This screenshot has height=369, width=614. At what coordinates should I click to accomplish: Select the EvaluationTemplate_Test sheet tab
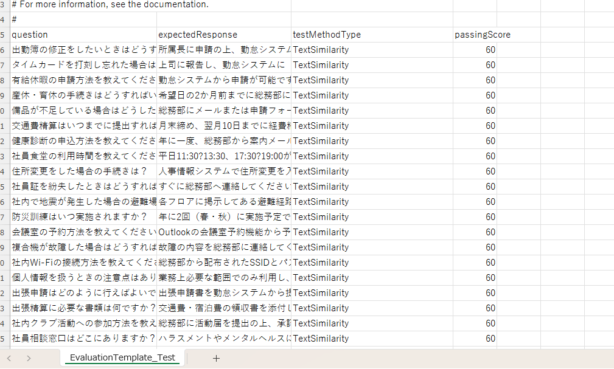[x=122, y=357]
